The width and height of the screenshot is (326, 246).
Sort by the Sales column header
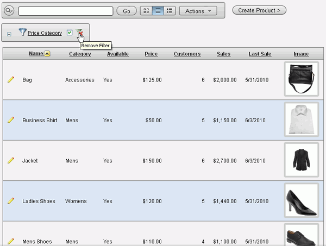(223, 54)
